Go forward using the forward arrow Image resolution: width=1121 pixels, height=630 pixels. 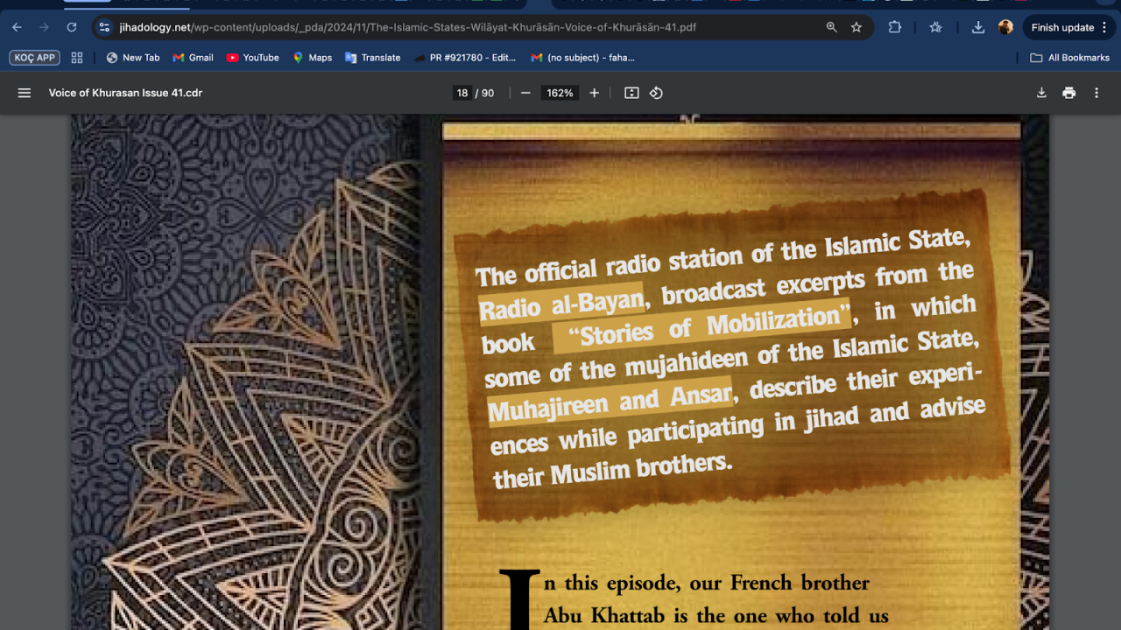tap(44, 27)
